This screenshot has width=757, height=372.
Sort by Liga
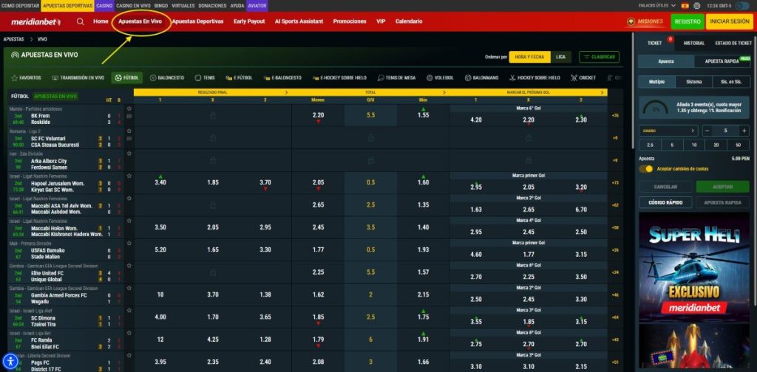[560, 57]
